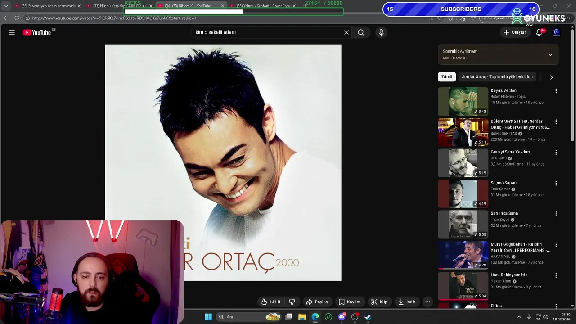Click the Oluştur create button

click(x=514, y=32)
